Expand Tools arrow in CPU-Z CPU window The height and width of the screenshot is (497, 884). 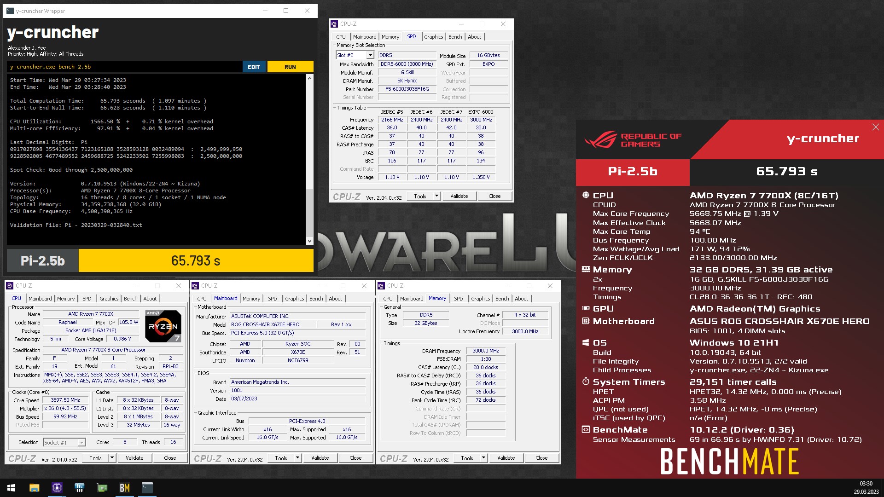(112, 458)
